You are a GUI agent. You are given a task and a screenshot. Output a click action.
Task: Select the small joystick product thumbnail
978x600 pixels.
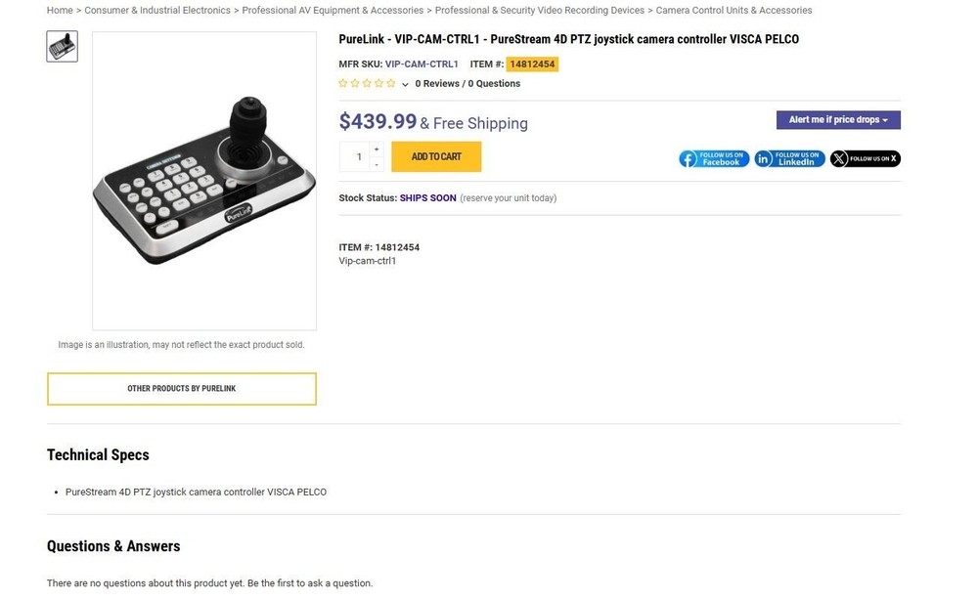click(x=62, y=46)
